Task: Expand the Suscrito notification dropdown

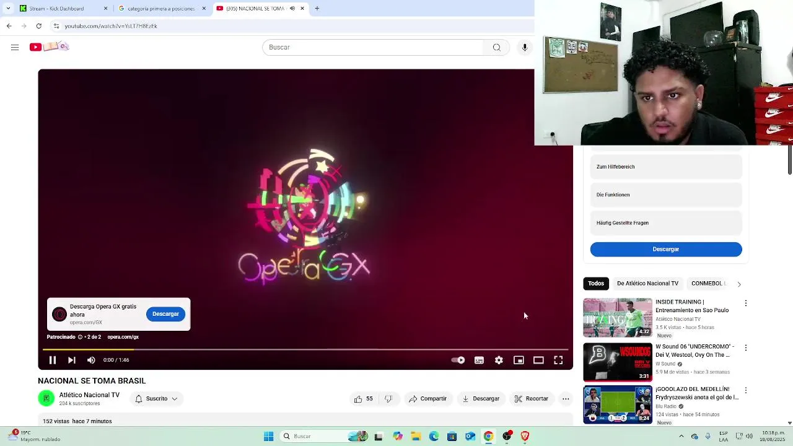Action: [157, 399]
